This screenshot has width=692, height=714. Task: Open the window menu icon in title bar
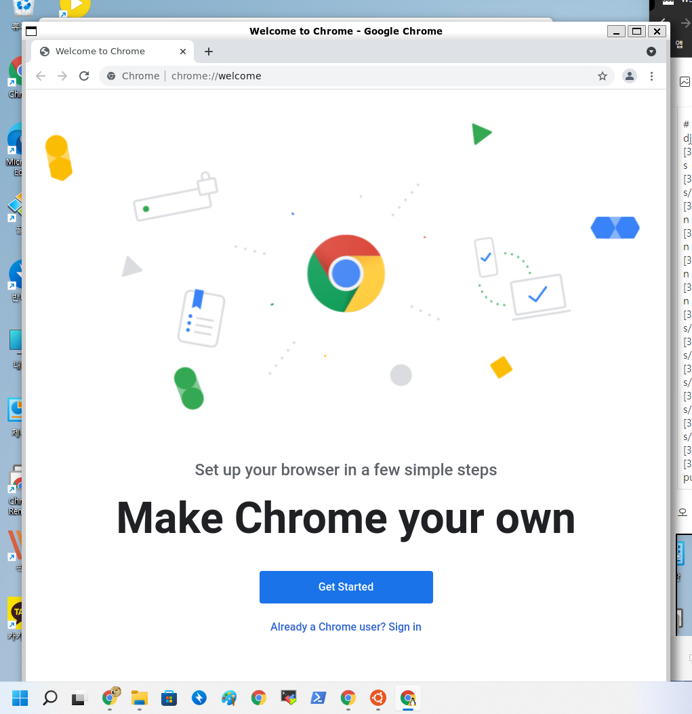pyautogui.click(x=31, y=31)
